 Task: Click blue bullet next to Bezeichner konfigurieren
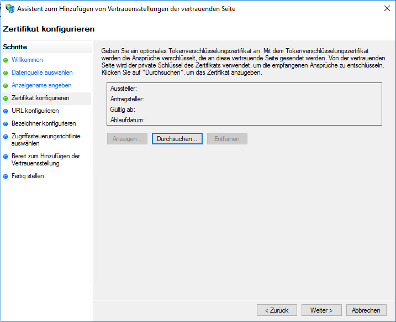pyautogui.click(x=6, y=124)
